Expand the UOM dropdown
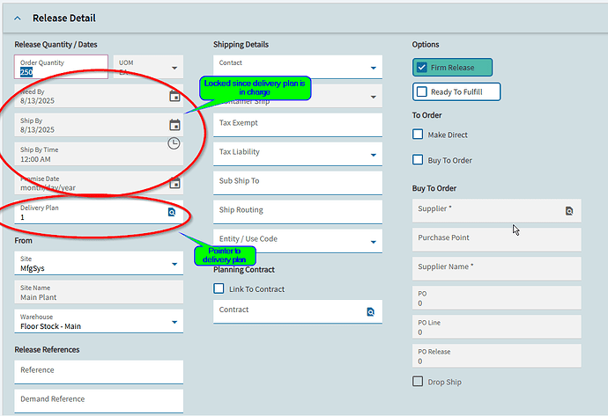Screen dimensions: 608x416 pyautogui.click(x=174, y=68)
